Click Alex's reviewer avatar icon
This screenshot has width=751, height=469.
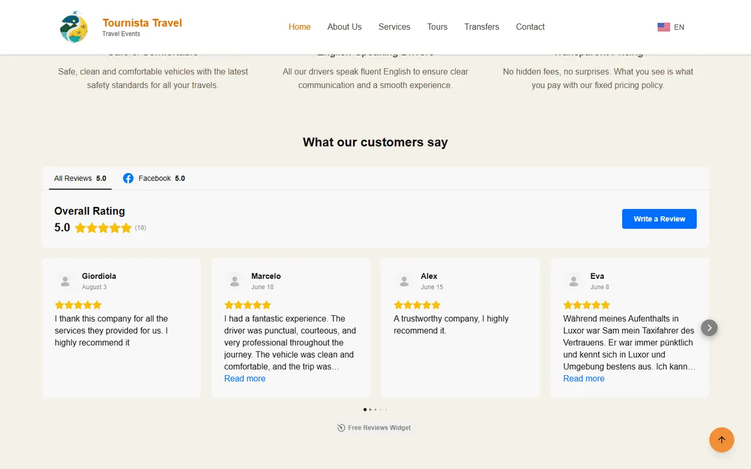(404, 281)
